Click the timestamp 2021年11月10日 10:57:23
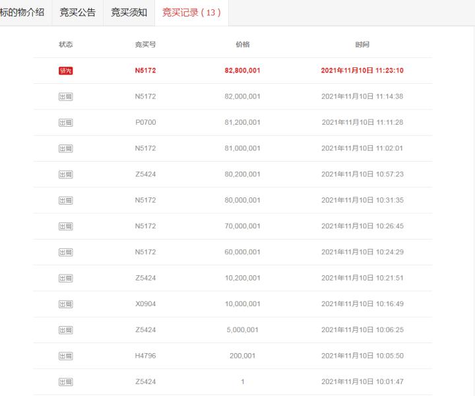Screen dimensions: 475x396 (x=362, y=174)
